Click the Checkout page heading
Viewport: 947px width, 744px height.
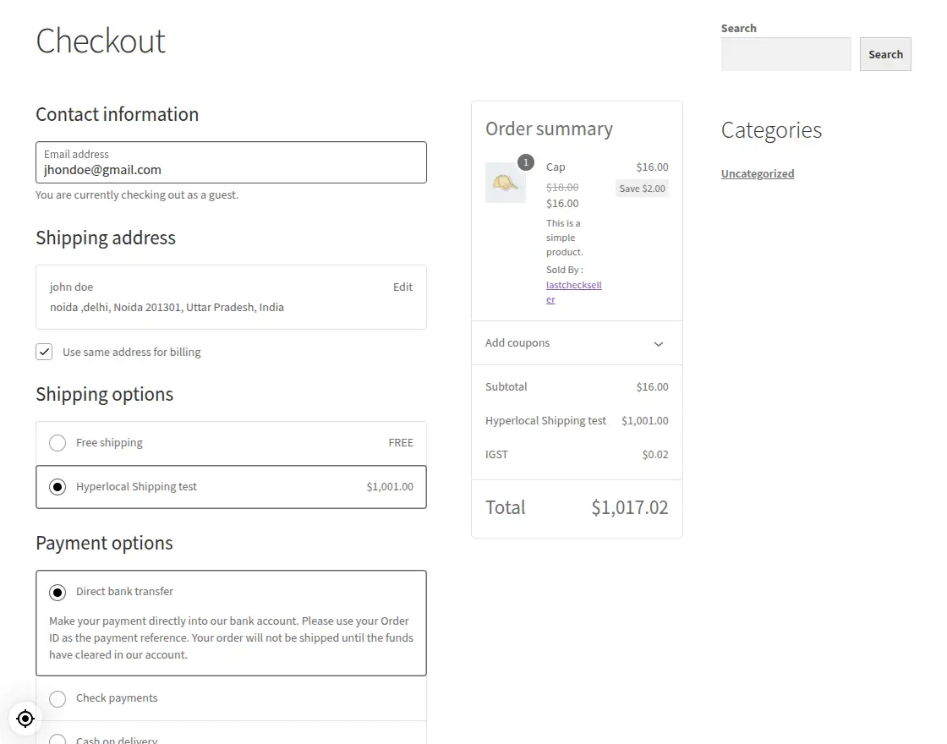(101, 41)
